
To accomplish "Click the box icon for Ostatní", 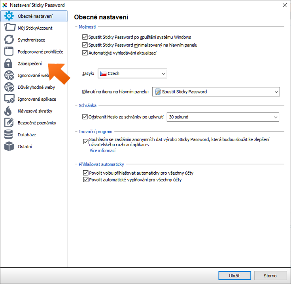I will (9, 146).
